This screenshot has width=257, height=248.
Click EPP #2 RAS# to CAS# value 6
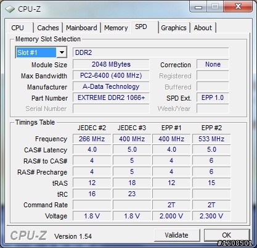pos(211,160)
